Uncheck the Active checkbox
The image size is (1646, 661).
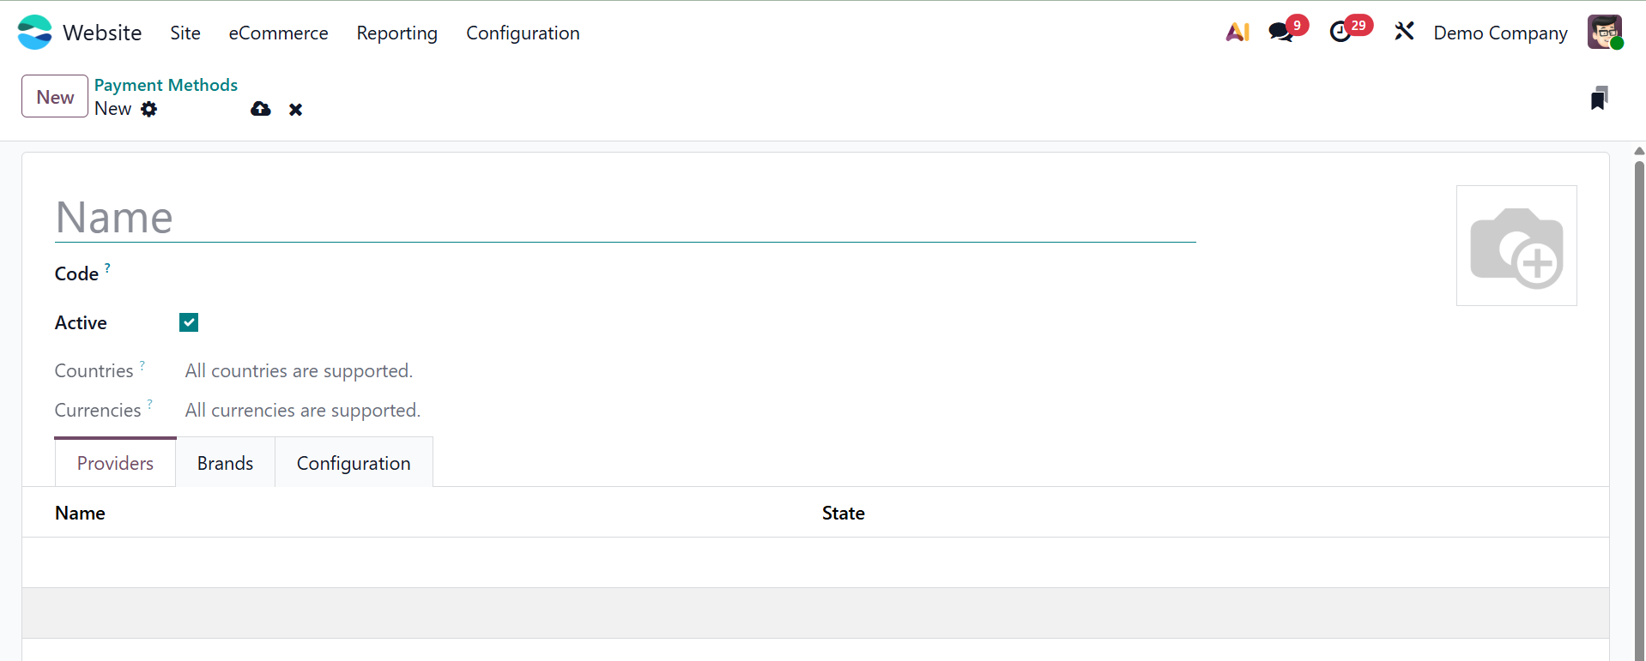point(189,322)
